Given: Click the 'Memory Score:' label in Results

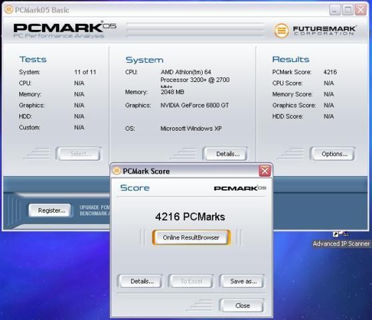Looking at the screenshot, I should pos(292,94).
